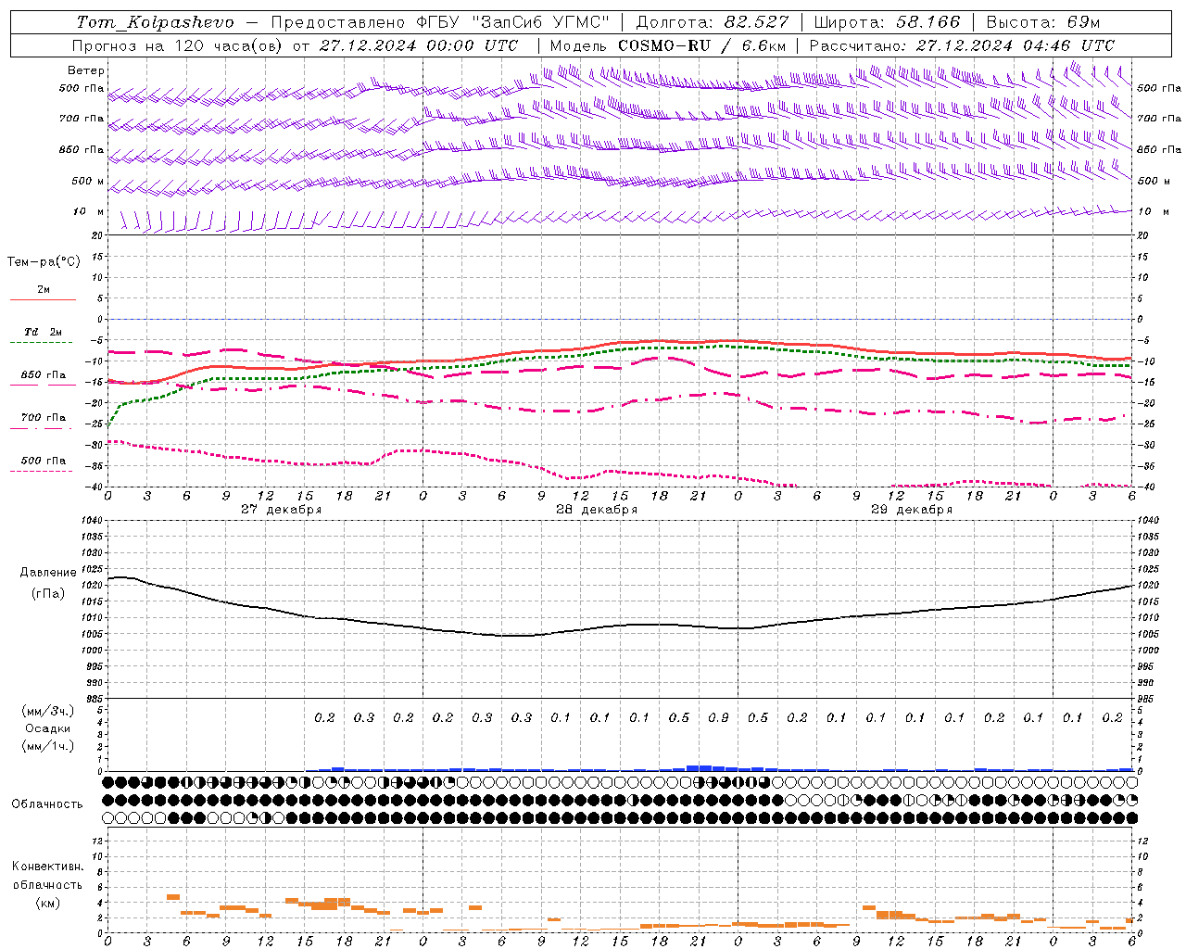Image resolution: width=1186 pixels, height=949 pixels.
Task: Click the Облачность label
Action: click(x=47, y=804)
